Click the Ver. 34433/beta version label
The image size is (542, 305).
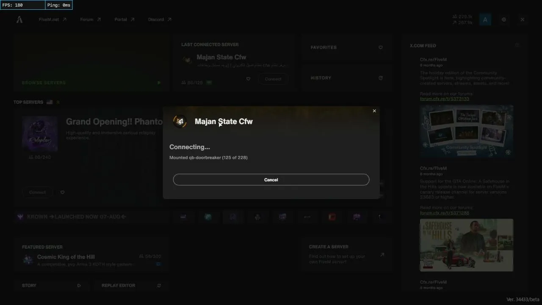523,299
